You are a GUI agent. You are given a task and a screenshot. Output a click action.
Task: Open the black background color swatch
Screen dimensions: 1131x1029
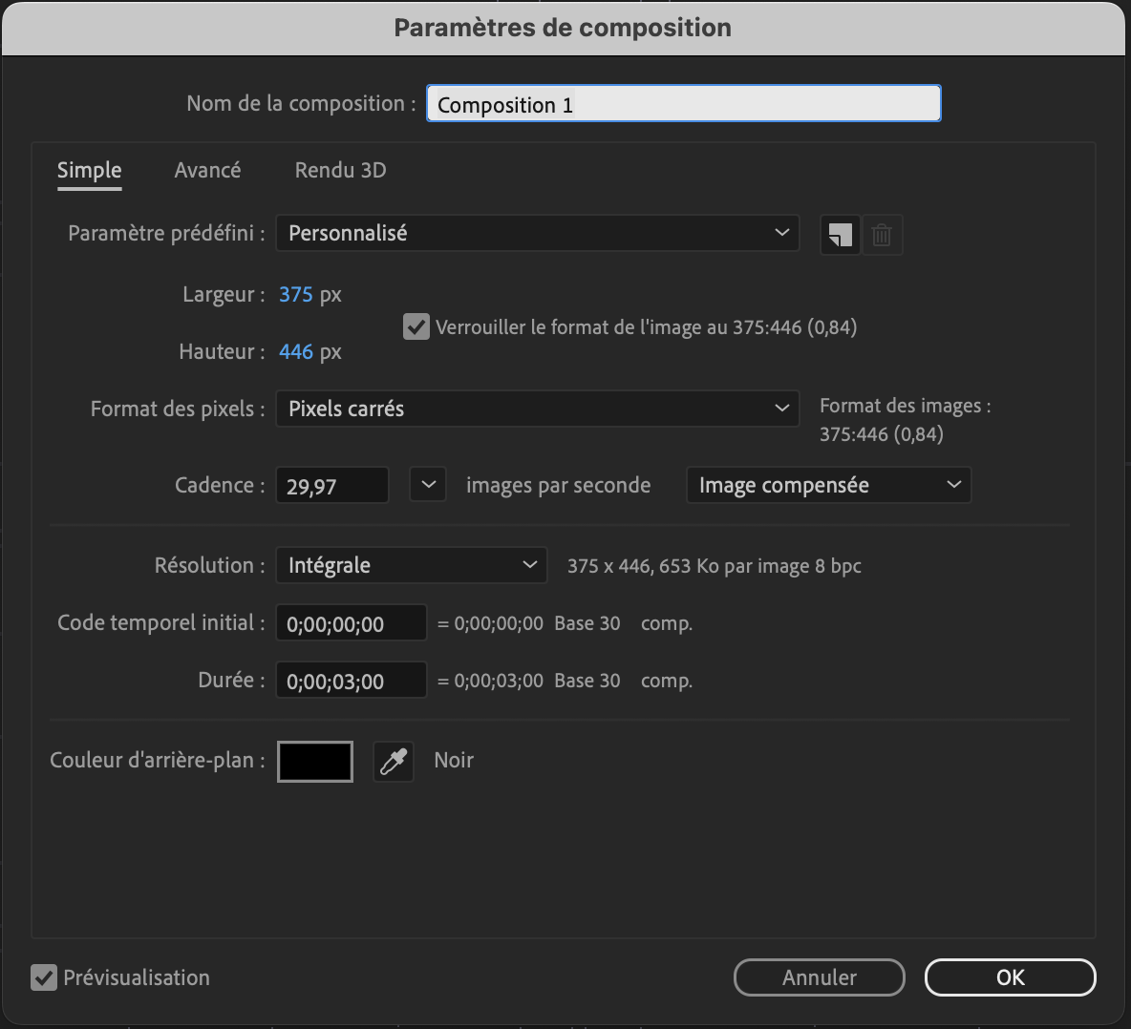coord(315,762)
